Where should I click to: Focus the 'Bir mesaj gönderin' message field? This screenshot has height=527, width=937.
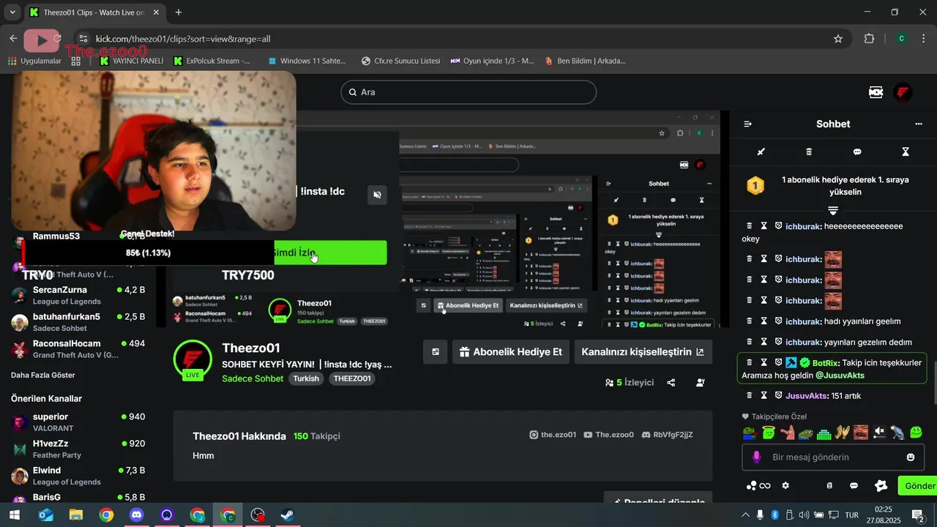[833, 457]
